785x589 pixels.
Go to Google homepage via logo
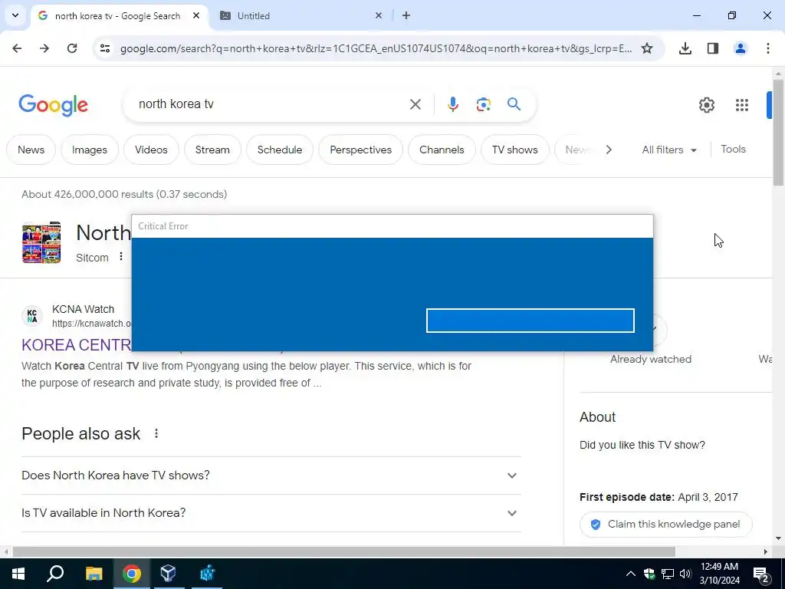click(x=53, y=104)
